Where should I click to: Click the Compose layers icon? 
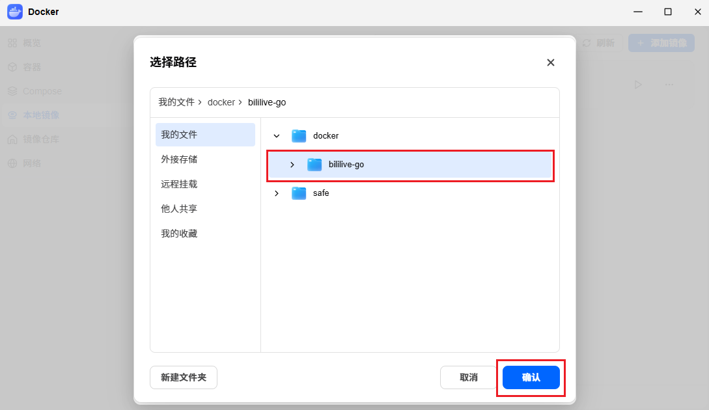(x=12, y=91)
